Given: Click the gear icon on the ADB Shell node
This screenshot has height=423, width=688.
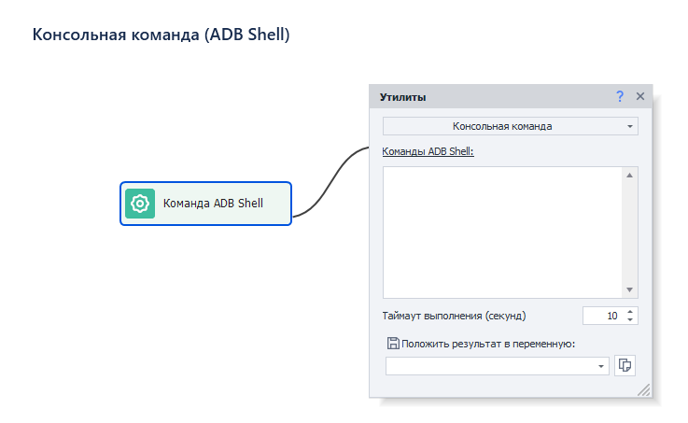Looking at the screenshot, I should 140,204.
